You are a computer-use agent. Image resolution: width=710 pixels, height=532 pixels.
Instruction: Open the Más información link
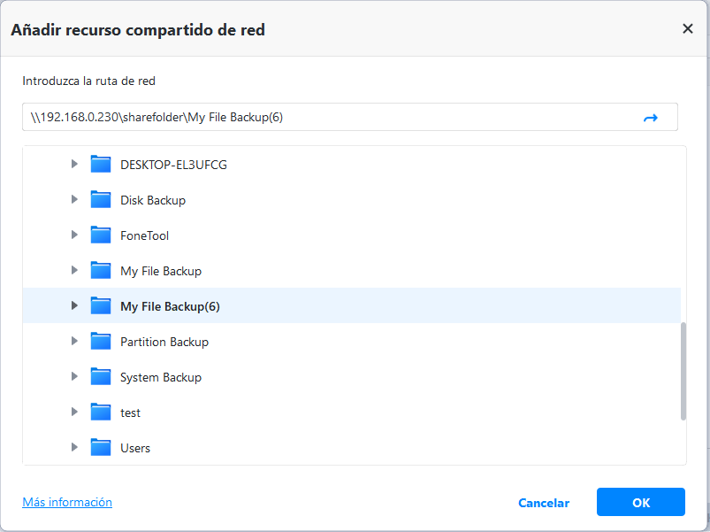click(x=67, y=502)
